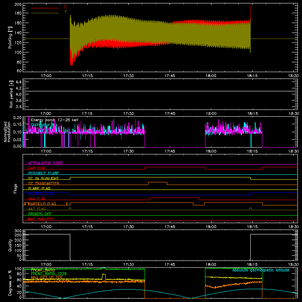The height and width of the screenshot is (302, 302).
Task: Click the PARTICLE_FLAG label
Action: click(x=42, y=204)
